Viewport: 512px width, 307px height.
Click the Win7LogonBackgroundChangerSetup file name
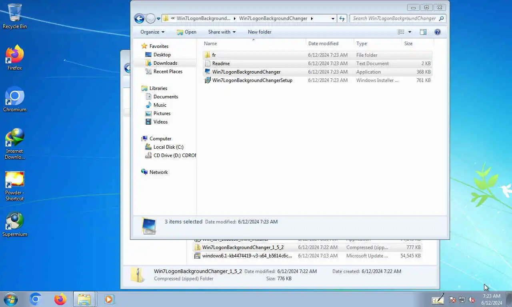(252, 80)
